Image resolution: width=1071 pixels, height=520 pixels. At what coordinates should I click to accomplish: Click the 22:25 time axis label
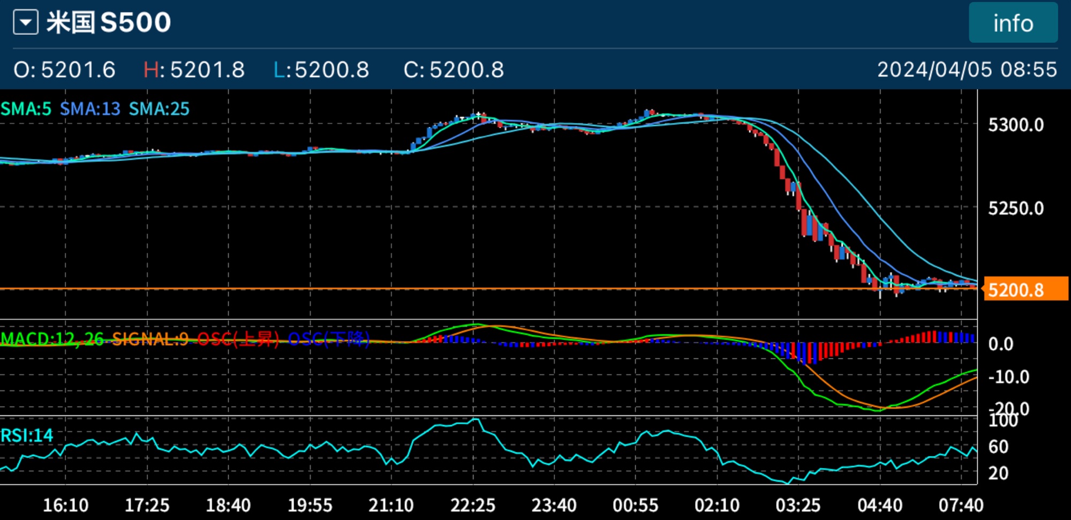click(472, 505)
